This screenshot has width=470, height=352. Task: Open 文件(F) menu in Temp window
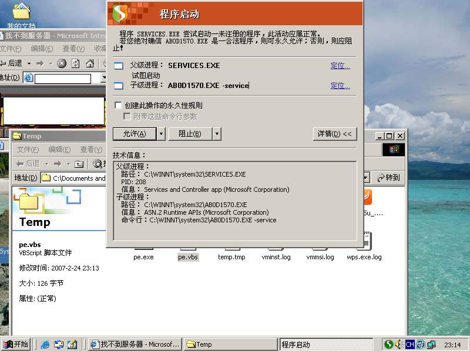point(28,150)
